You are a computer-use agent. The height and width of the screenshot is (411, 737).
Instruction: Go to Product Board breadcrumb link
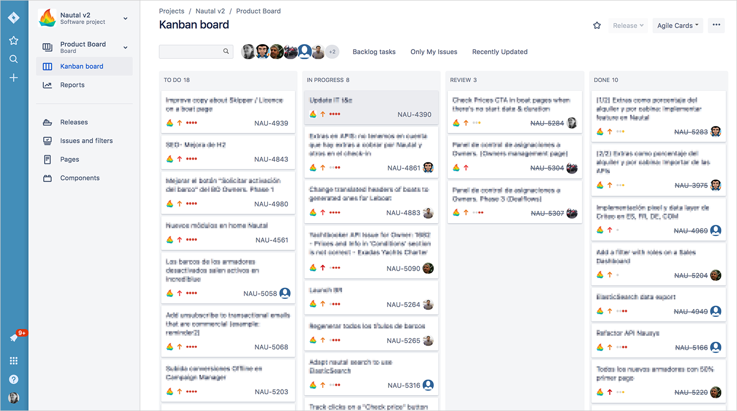[258, 11]
